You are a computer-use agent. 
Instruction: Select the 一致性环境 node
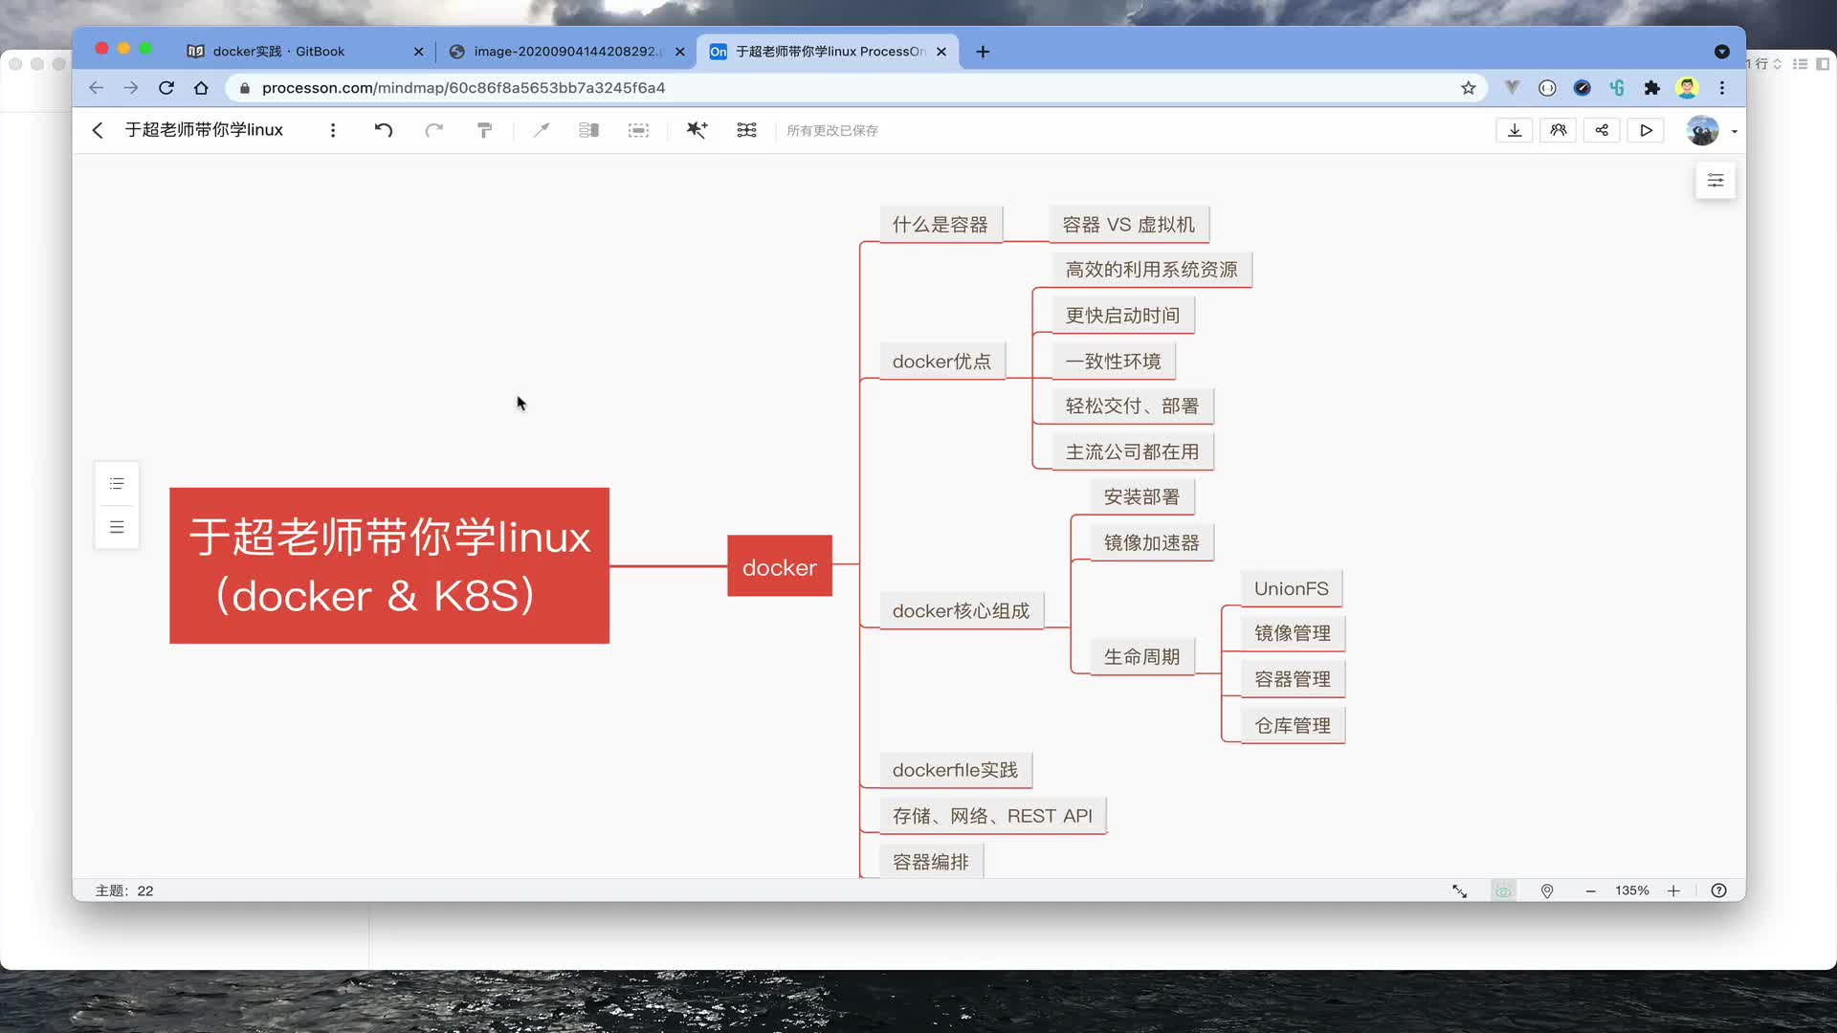coord(1114,362)
